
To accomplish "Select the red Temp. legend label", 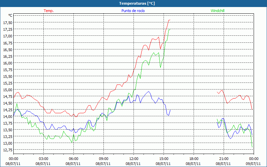I will point(49,11).
